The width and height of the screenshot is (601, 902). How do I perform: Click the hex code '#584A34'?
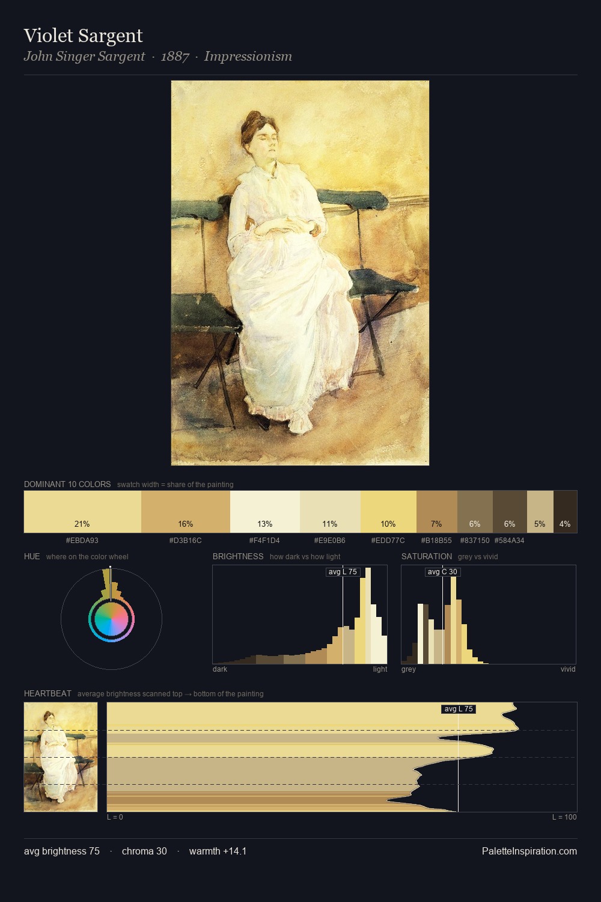(510, 541)
